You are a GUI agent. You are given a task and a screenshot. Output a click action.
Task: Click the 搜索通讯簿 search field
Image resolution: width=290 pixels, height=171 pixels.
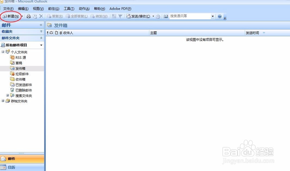(190, 16)
